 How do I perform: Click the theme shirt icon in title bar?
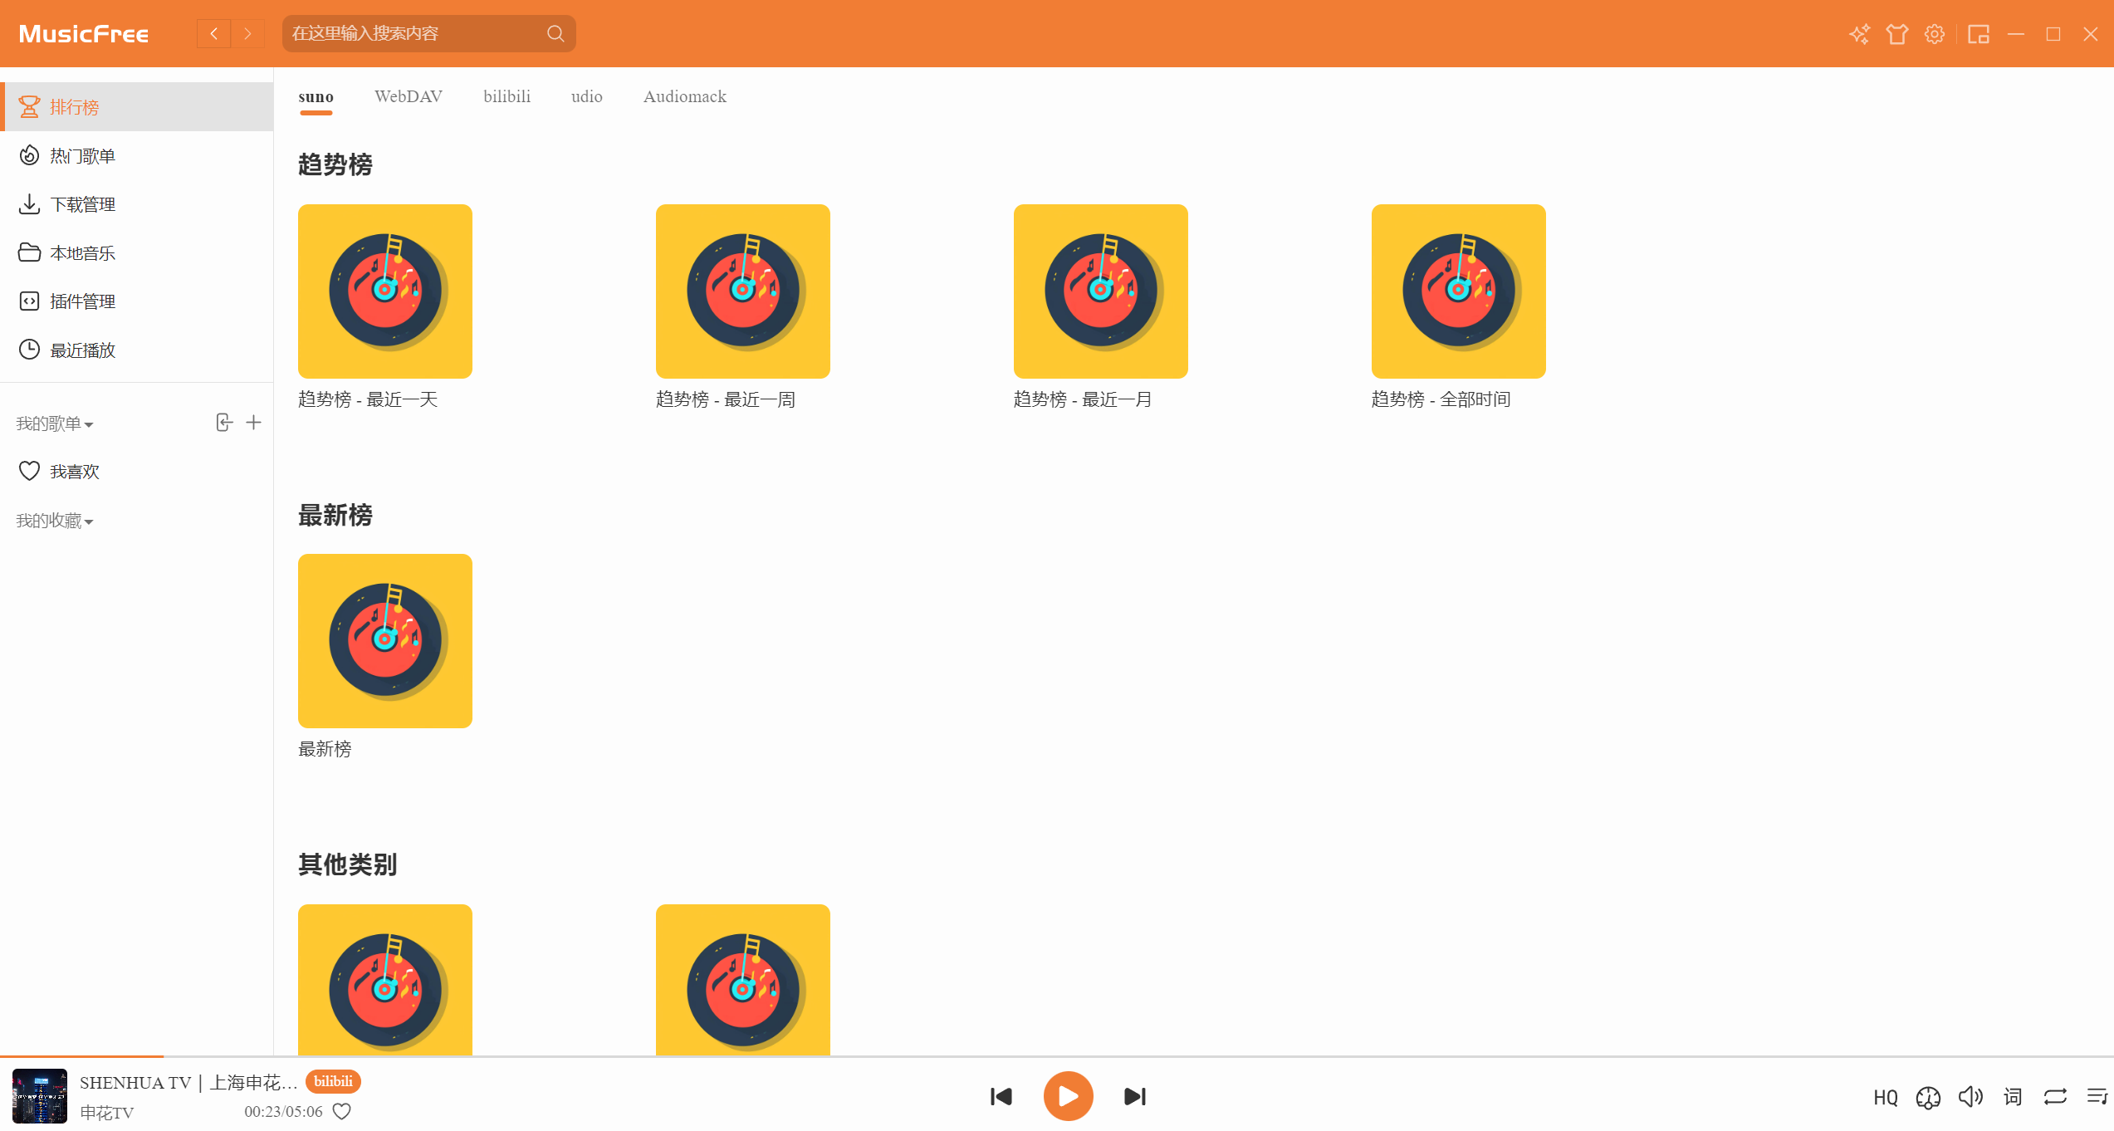pos(1896,34)
